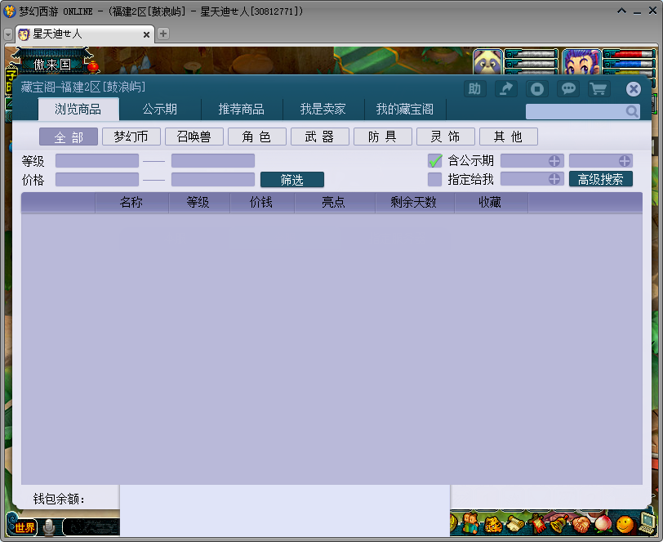This screenshot has height=542, width=663.
Task: Click the panda pet avatar
Action: (488, 62)
